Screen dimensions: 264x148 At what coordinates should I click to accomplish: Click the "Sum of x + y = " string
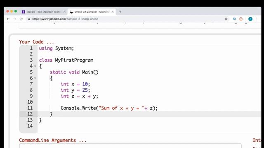122,108
